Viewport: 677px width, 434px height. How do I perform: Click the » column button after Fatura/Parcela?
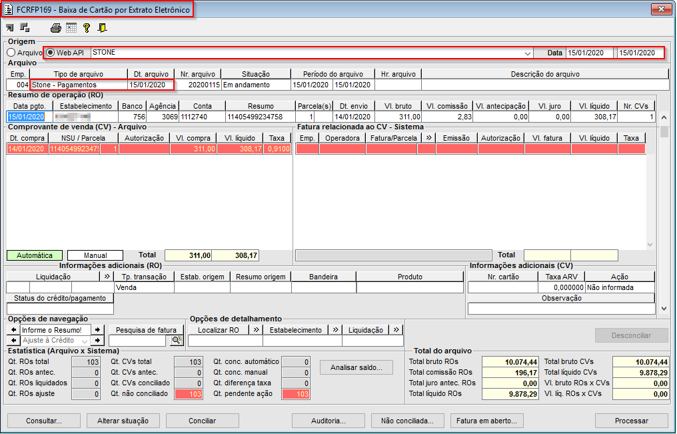click(428, 138)
